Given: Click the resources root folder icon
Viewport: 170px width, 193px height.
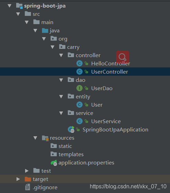Looking at the screenshot, I should point(45,138).
